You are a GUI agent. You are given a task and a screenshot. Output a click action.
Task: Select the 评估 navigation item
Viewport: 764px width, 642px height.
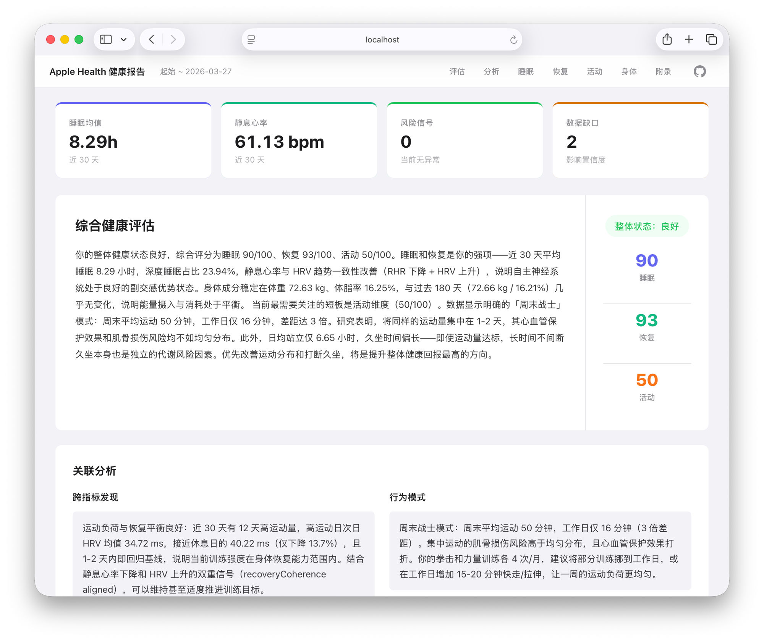pyautogui.click(x=457, y=71)
